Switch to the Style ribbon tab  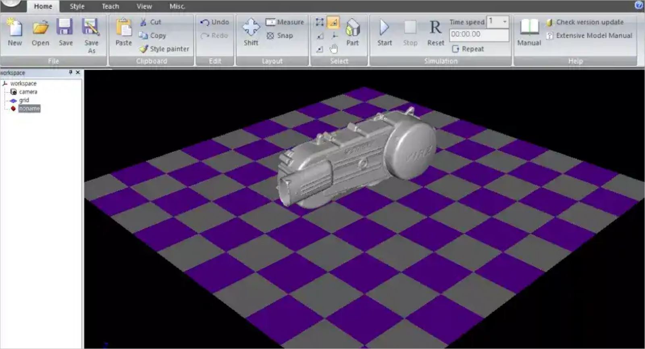click(77, 6)
